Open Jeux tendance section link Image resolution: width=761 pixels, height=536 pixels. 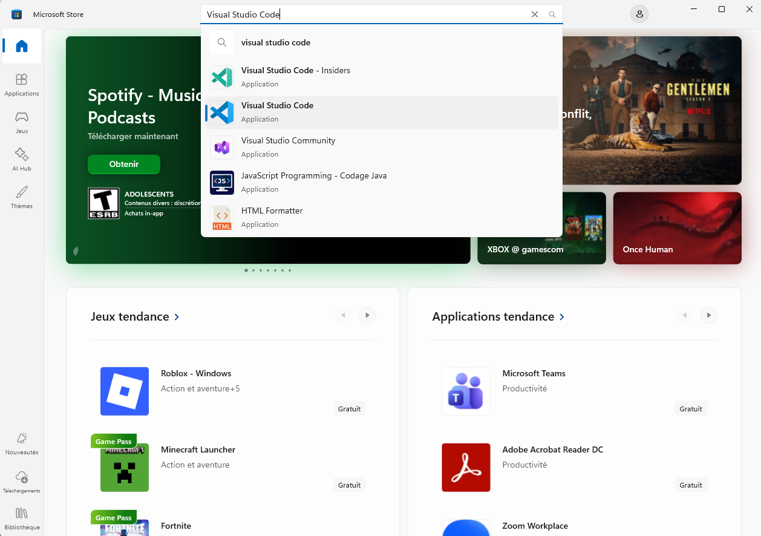pyautogui.click(x=135, y=317)
